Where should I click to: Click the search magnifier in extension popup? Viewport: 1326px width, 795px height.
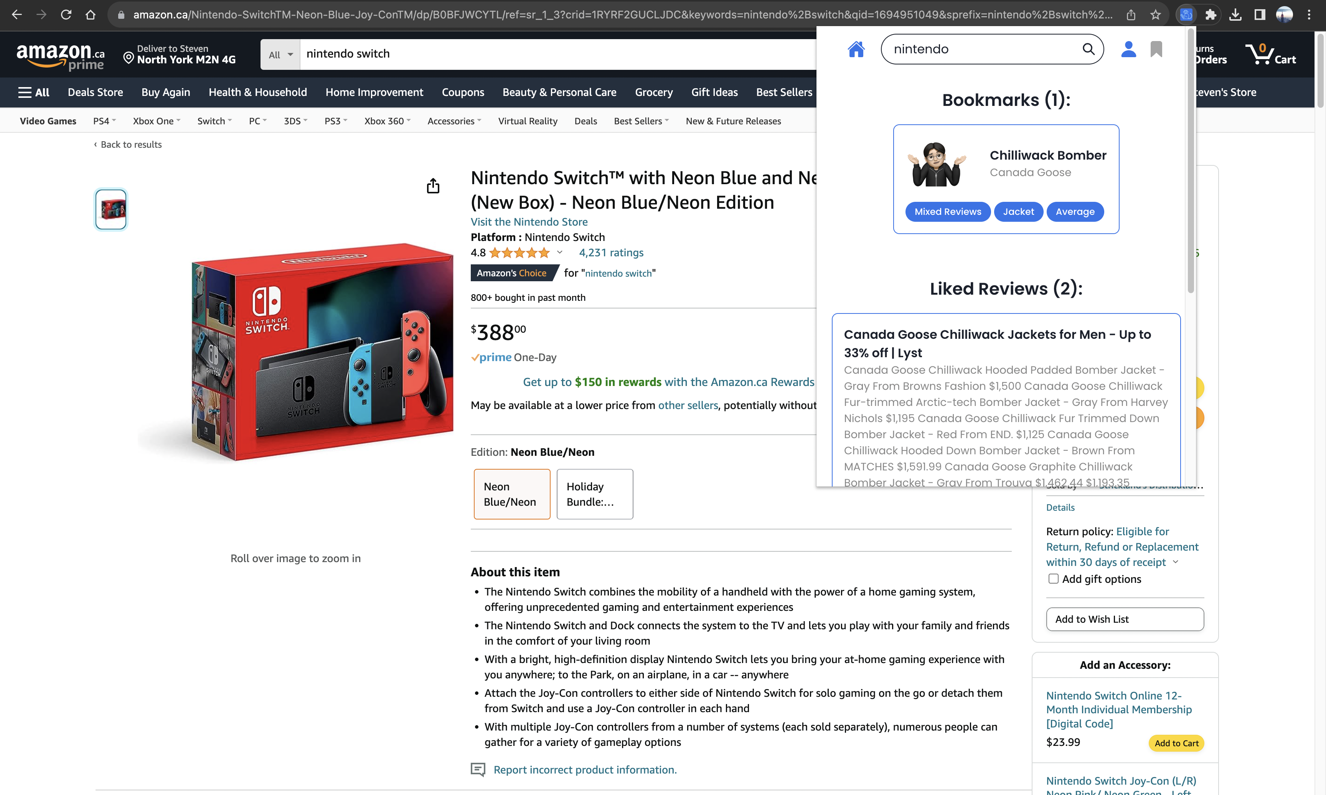coord(1088,49)
